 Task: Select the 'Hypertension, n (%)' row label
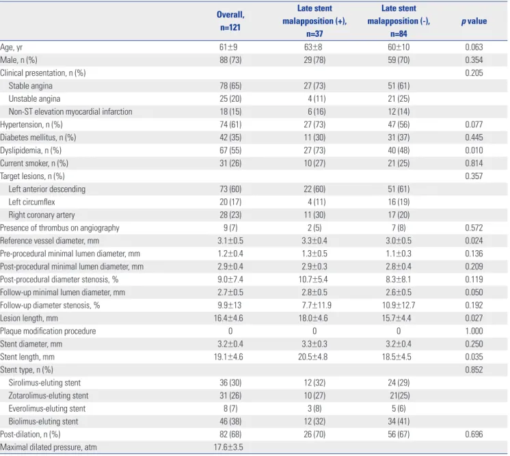coord(31,124)
